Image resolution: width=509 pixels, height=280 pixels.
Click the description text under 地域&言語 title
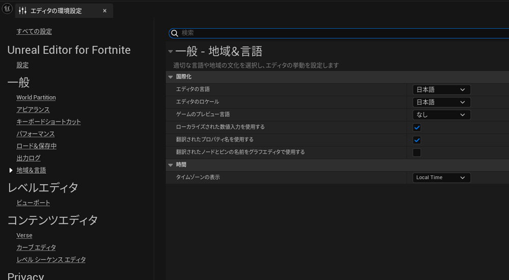pos(256,66)
